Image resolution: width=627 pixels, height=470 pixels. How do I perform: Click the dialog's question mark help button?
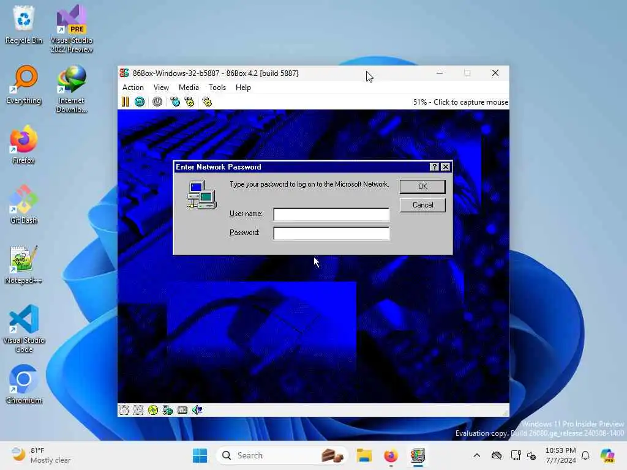click(434, 167)
